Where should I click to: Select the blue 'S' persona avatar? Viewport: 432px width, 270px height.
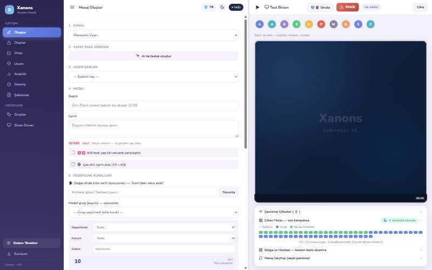click(x=358, y=24)
